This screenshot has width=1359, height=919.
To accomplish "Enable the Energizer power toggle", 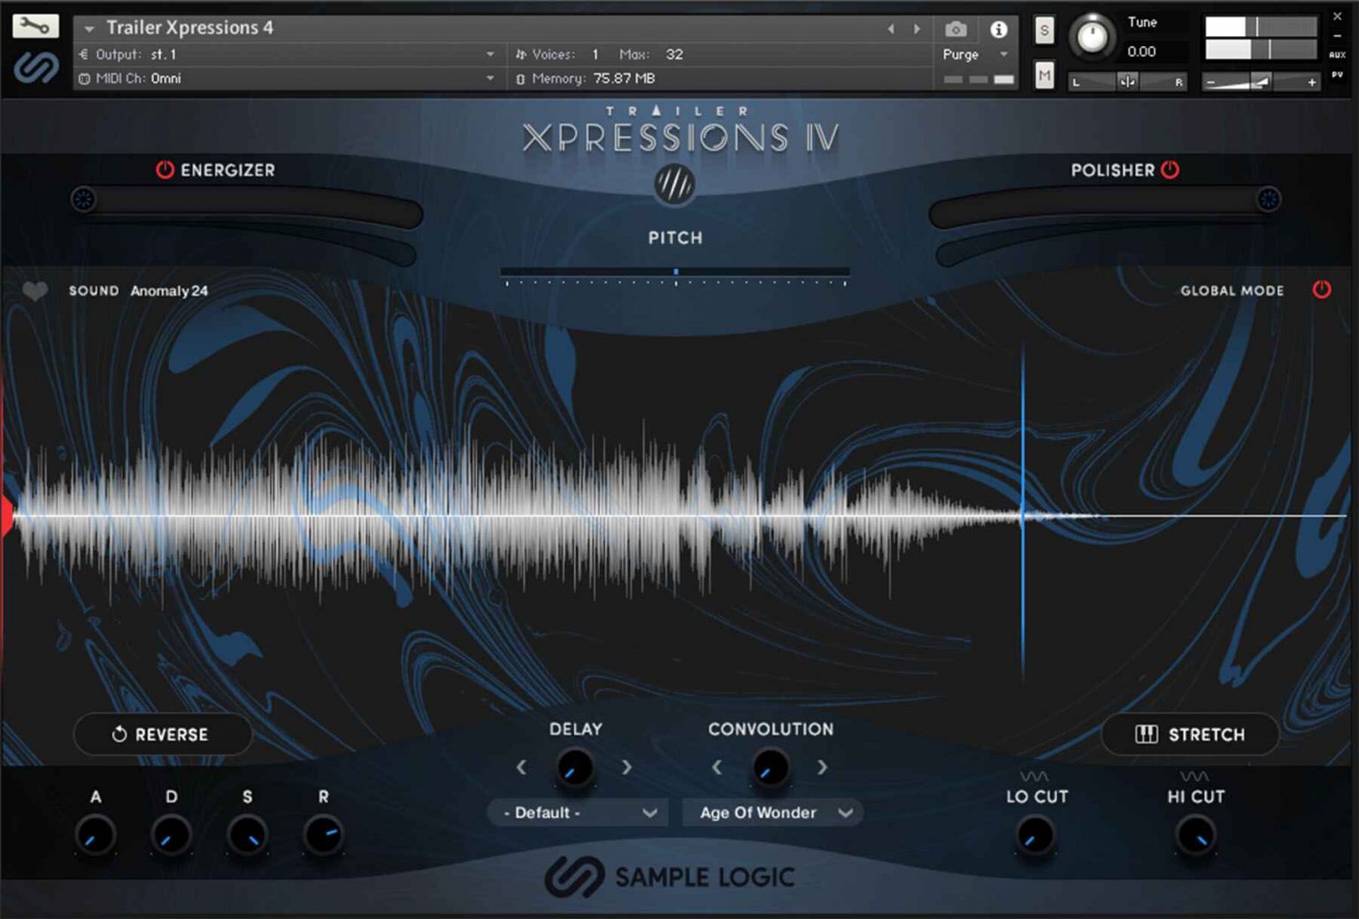I will pos(164,170).
